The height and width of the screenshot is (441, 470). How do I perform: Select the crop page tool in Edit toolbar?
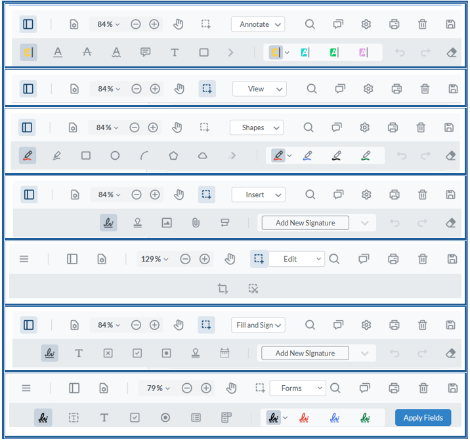pos(223,289)
